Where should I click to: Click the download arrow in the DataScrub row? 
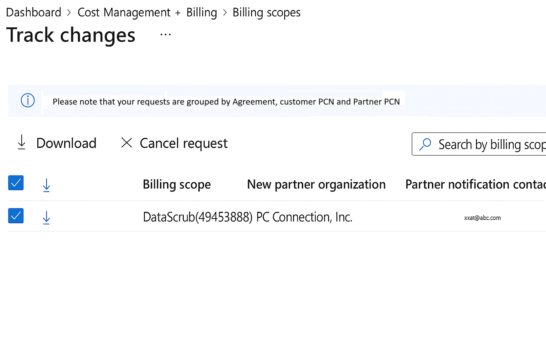(x=46, y=217)
